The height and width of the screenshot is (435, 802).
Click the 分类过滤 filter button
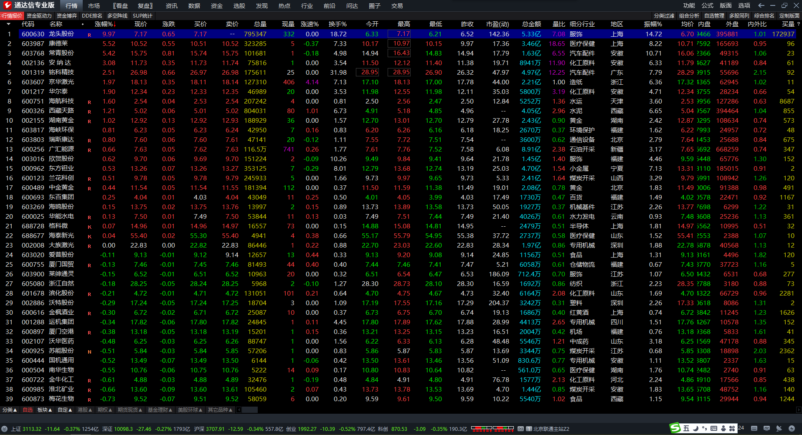coord(664,16)
